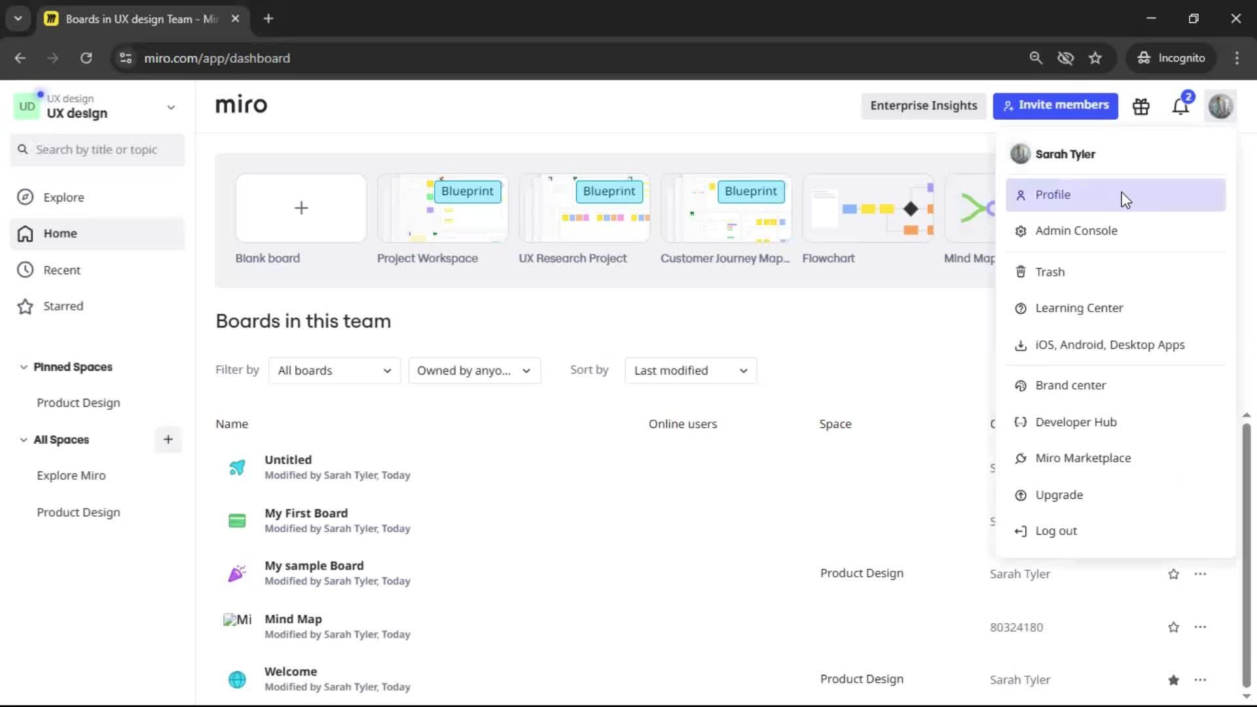Open Trash from the user menu
The width and height of the screenshot is (1257, 707).
[x=1116, y=272]
